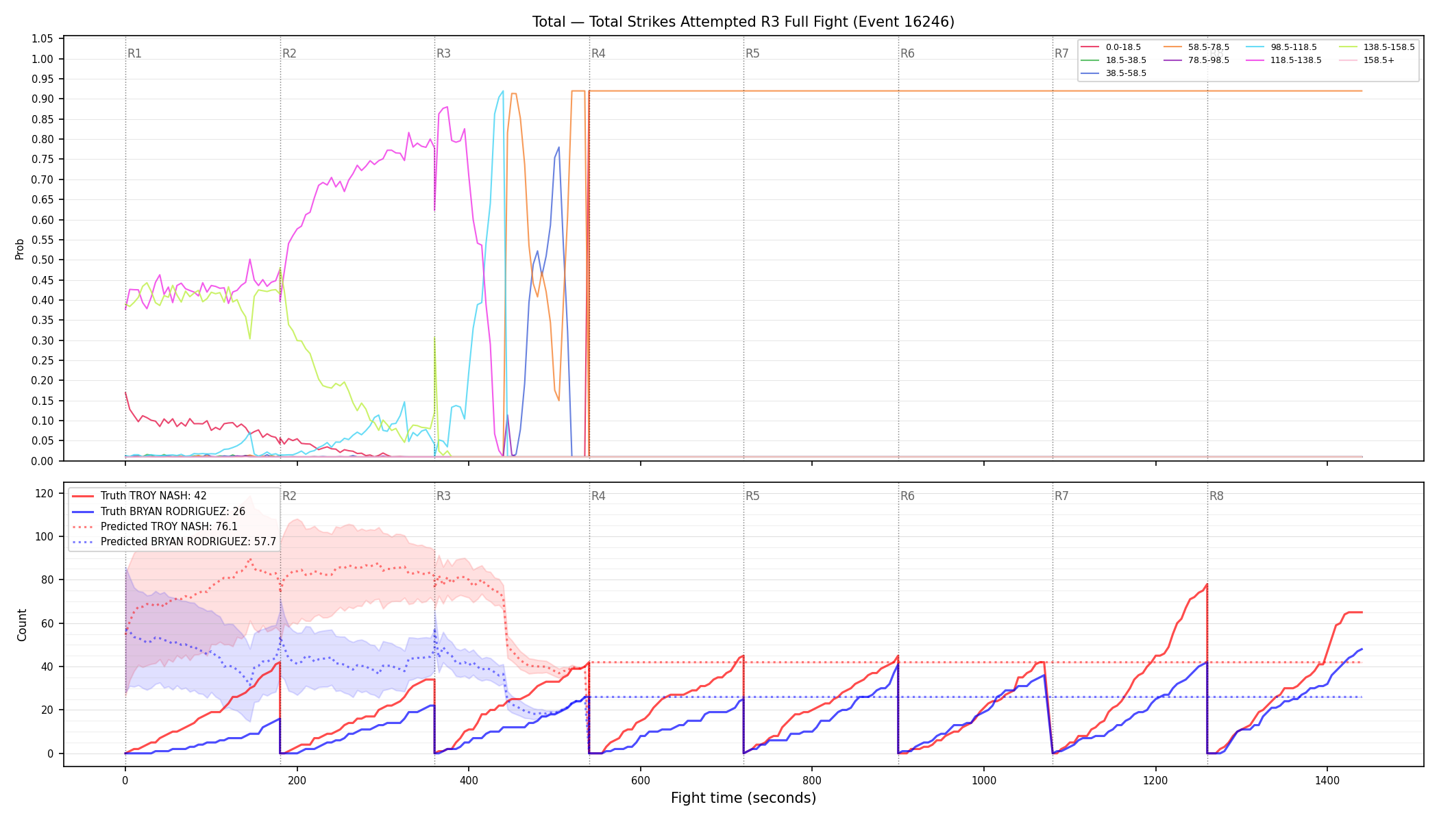Click the 800 tick on fight time axis

[x=812, y=780]
